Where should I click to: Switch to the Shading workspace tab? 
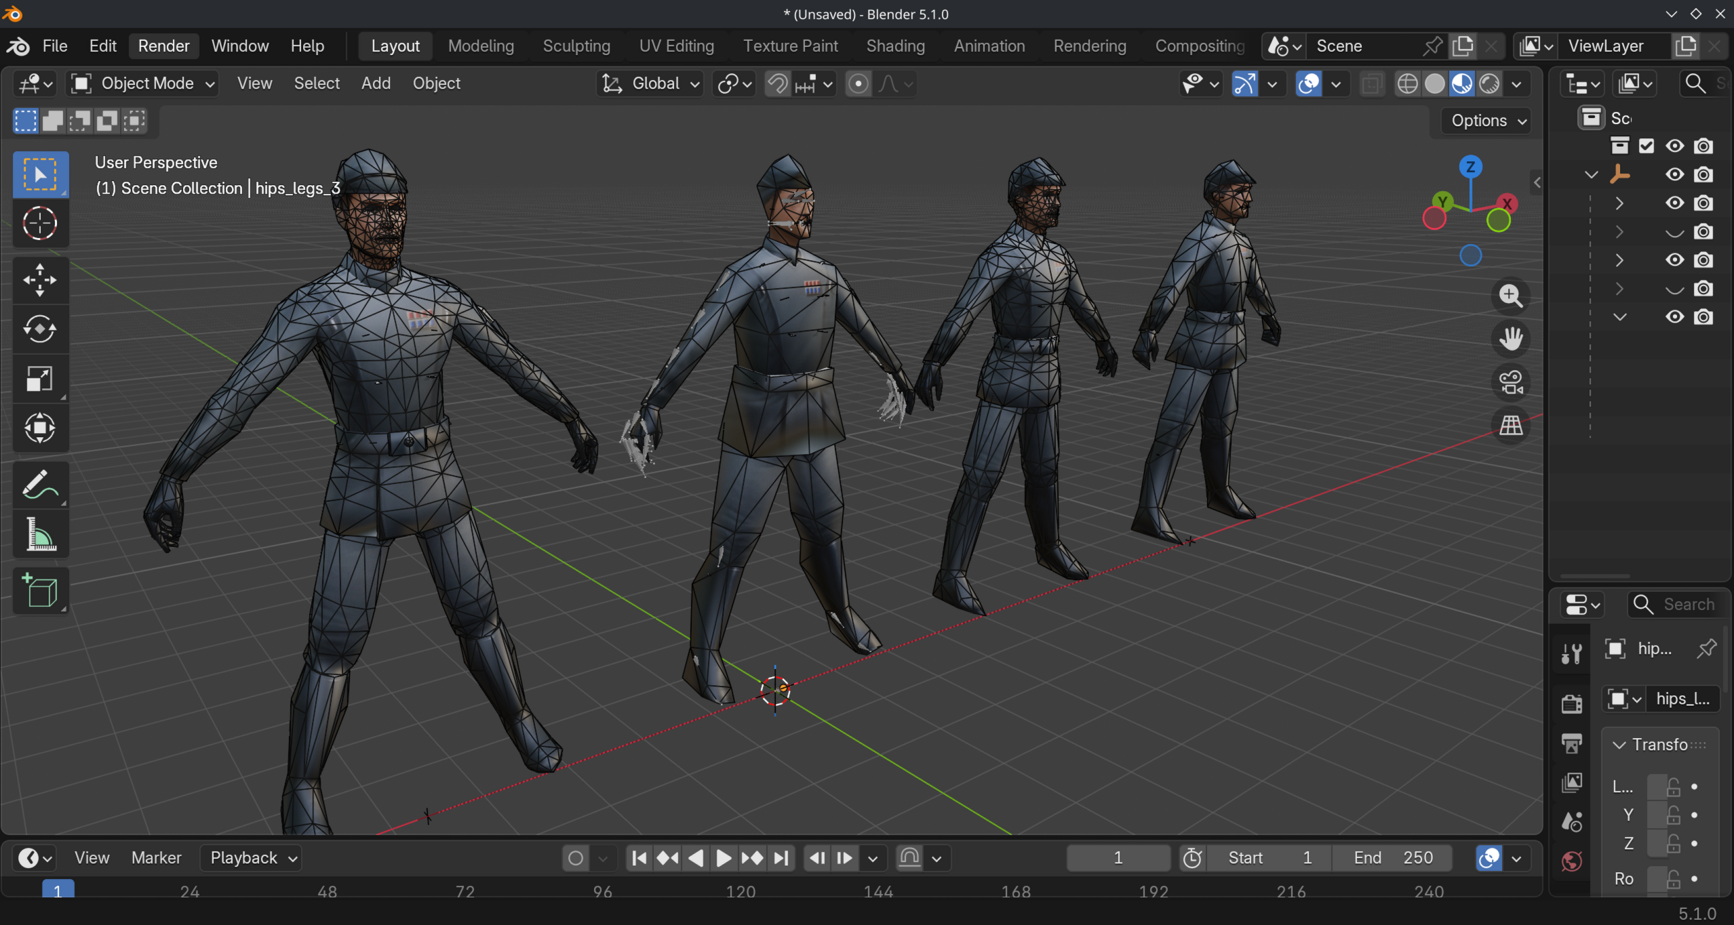895,46
